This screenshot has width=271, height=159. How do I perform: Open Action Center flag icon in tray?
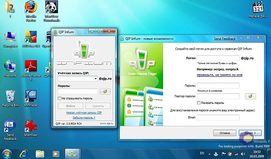[x=224, y=154]
